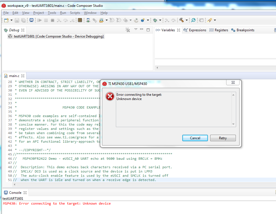This screenshot has width=276, height=214.
Task: Click the grid memory view icon
Action: coord(80,20)
